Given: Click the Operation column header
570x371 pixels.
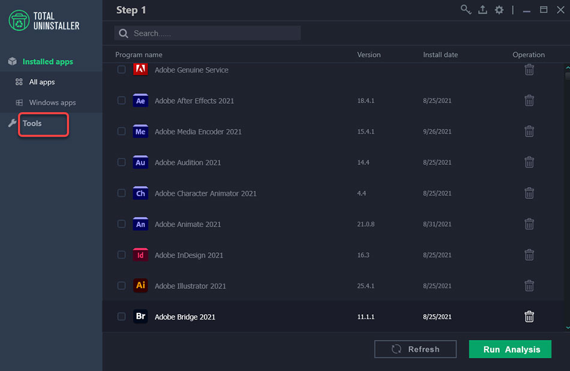Looking at the screenshot, I should (x=529, y=55).
